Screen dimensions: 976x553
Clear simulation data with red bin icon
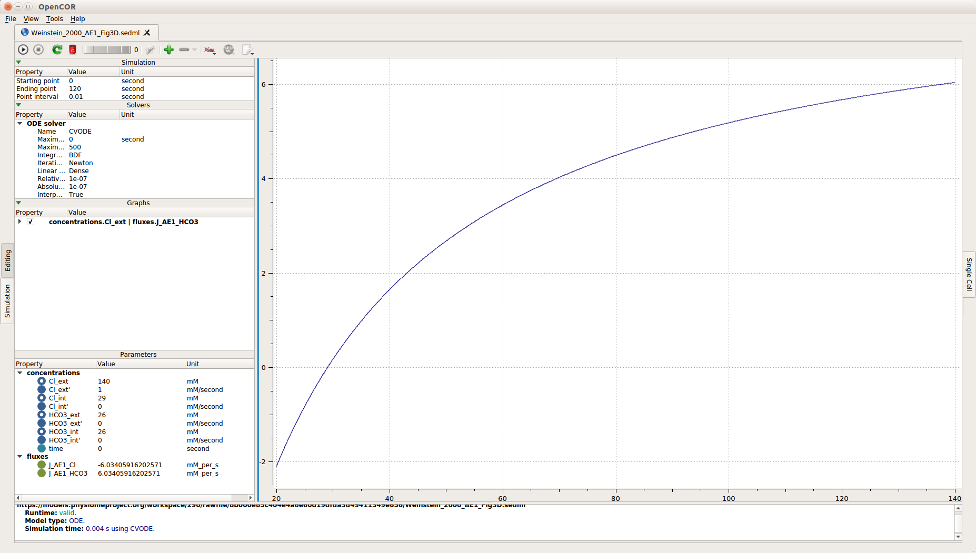point(73,49)
